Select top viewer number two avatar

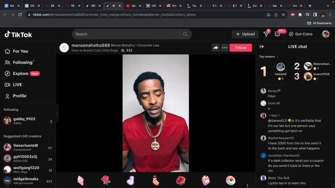click(x=308, y=66)
